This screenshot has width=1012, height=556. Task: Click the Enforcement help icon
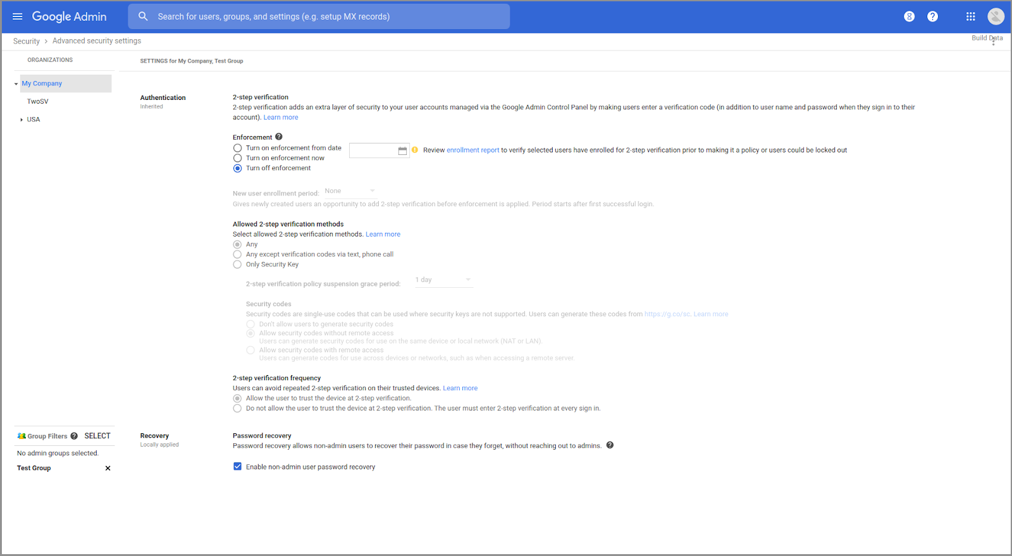click(x=279, y=137)
